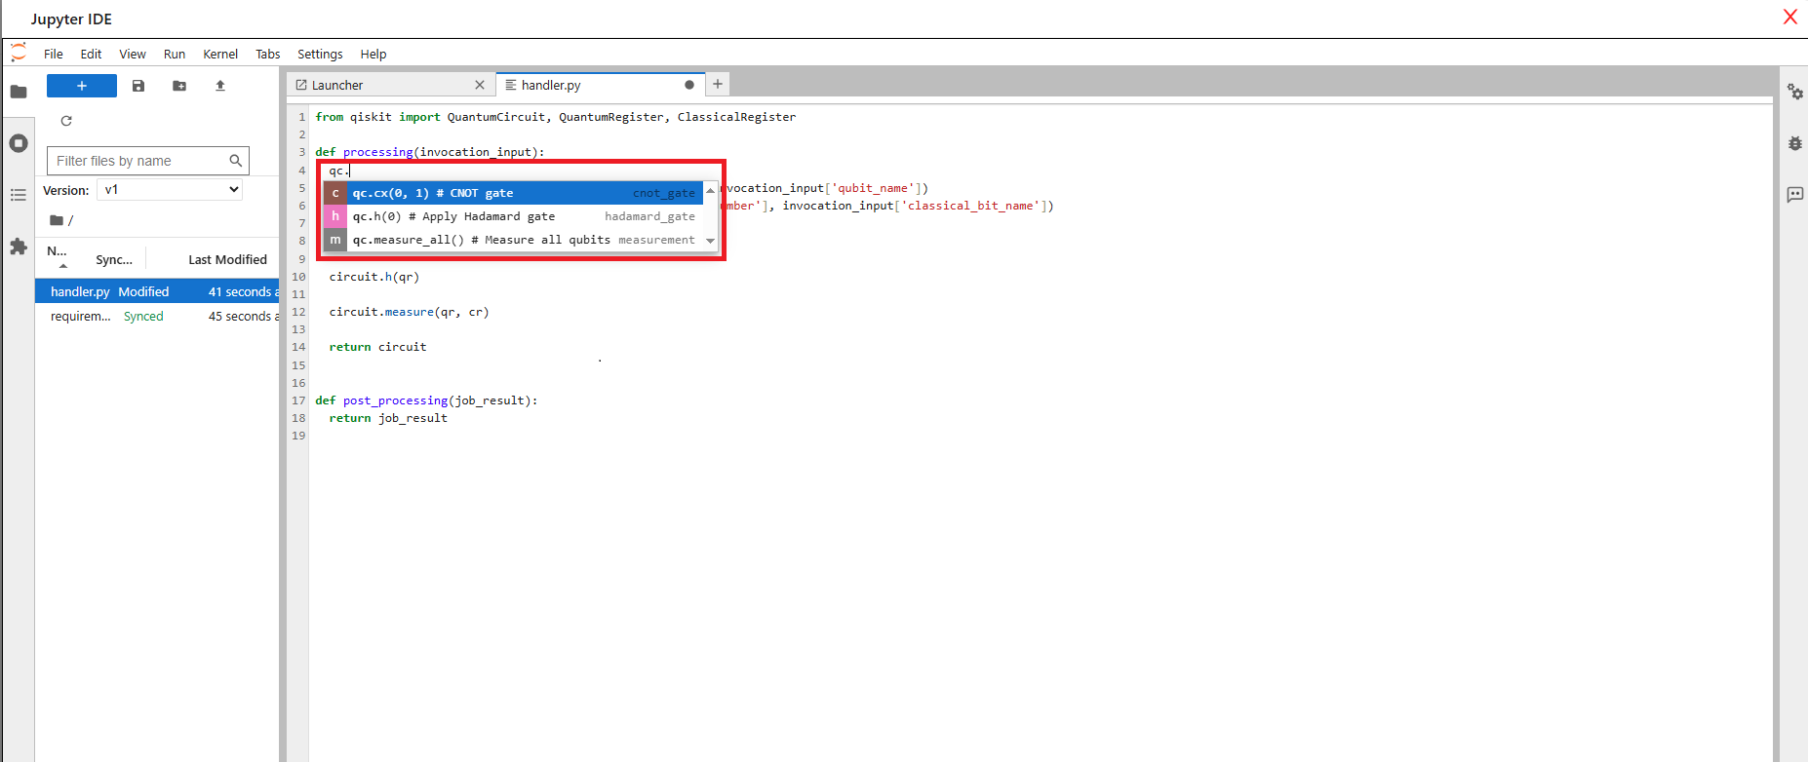The width and height of the screenshot is (1808, 762).
Task: Open the chat panel icon
Action: (x=1794, y=195)
